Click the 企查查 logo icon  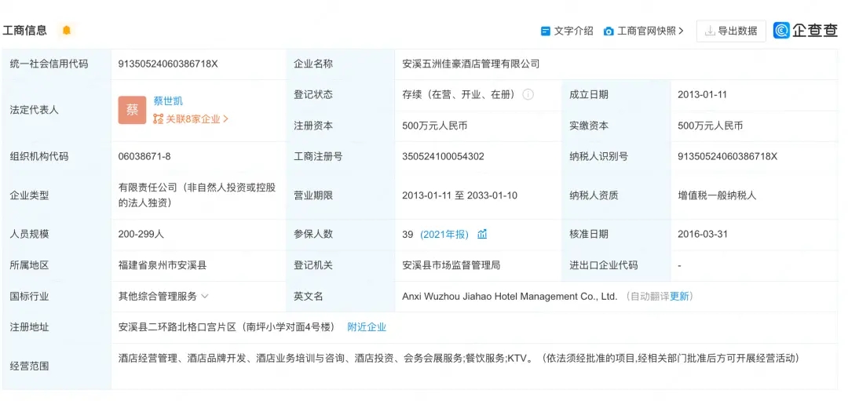[781, 31]
